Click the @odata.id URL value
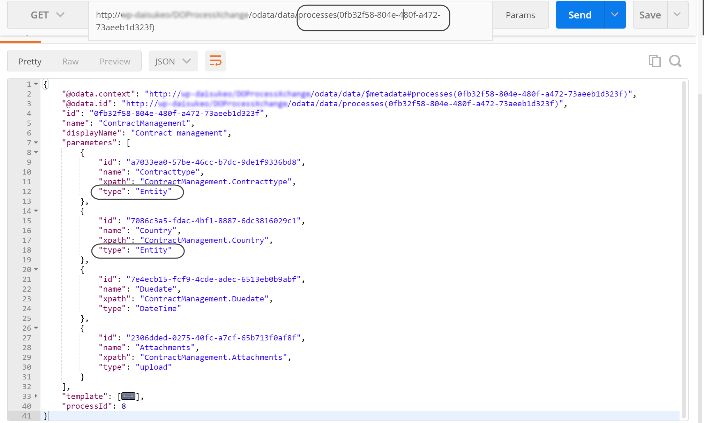The width and height of the screenshot is (704, 423). point(343,103)
